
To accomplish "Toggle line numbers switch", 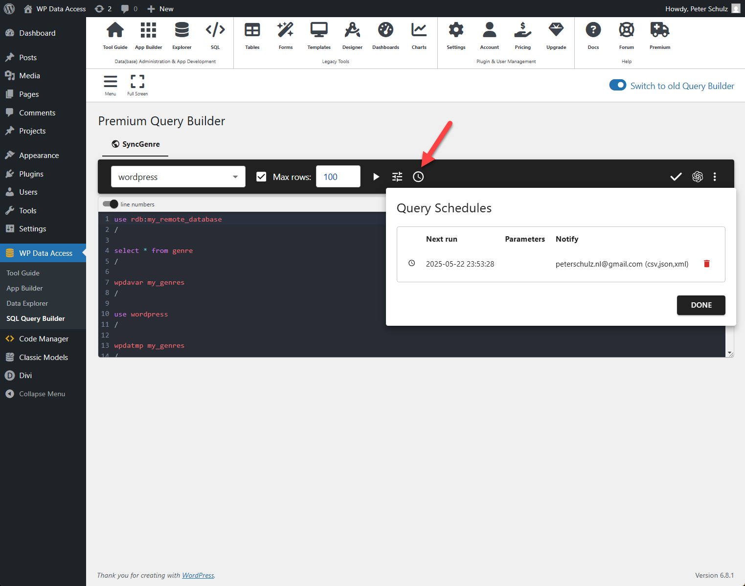I will click(111, 204).
